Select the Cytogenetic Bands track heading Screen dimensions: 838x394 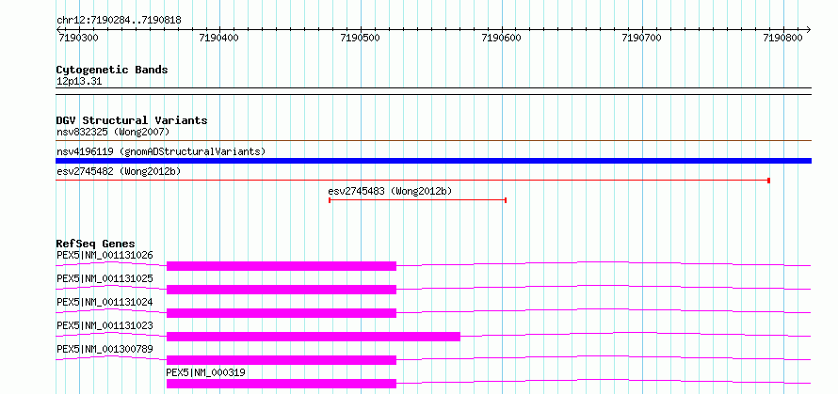[x=112, y=70]
